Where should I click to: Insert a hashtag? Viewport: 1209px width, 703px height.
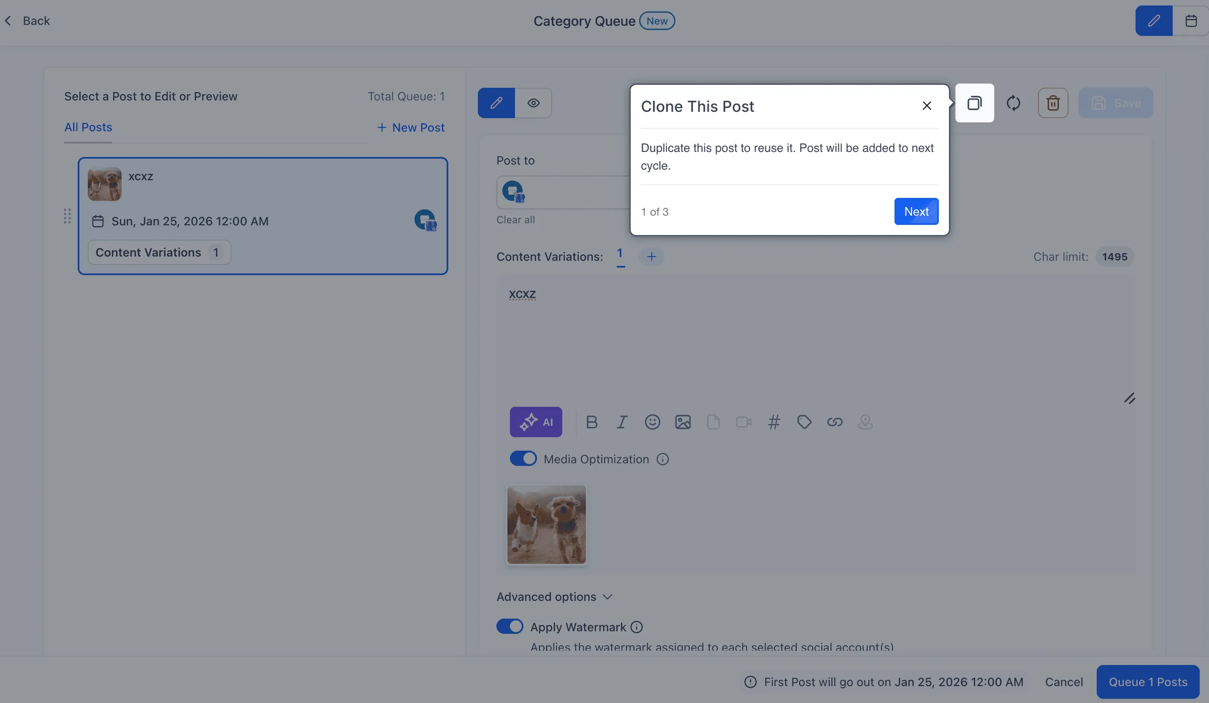774,422
